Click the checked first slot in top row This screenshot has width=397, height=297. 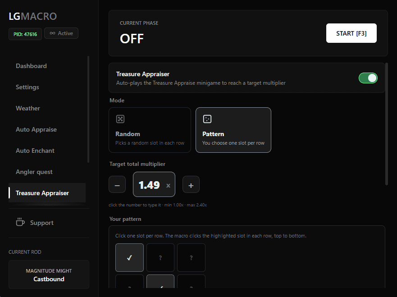pos(129,257)
